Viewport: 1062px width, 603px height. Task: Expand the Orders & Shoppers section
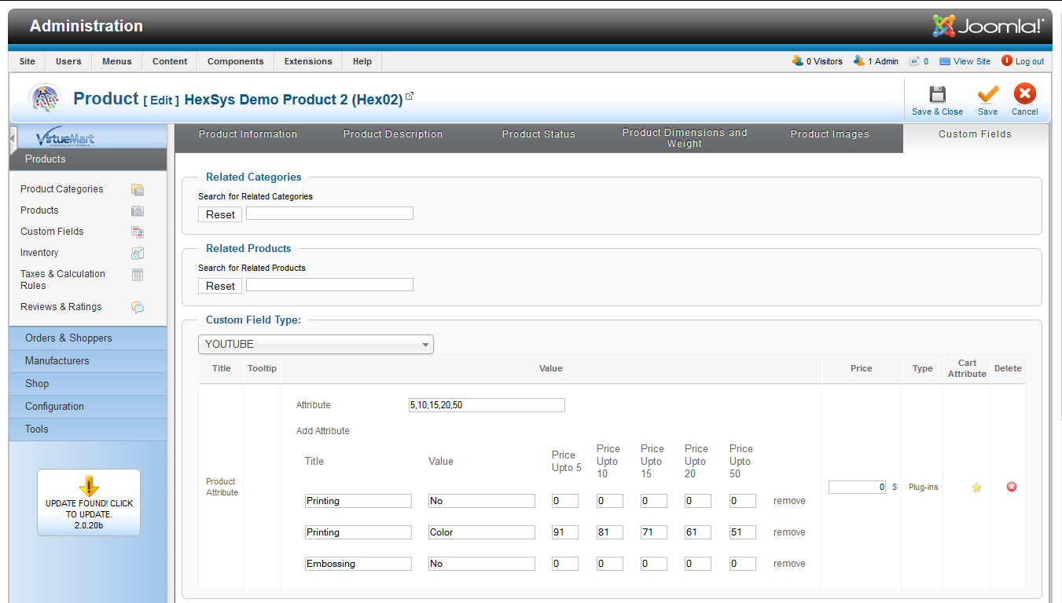[68, 338]
